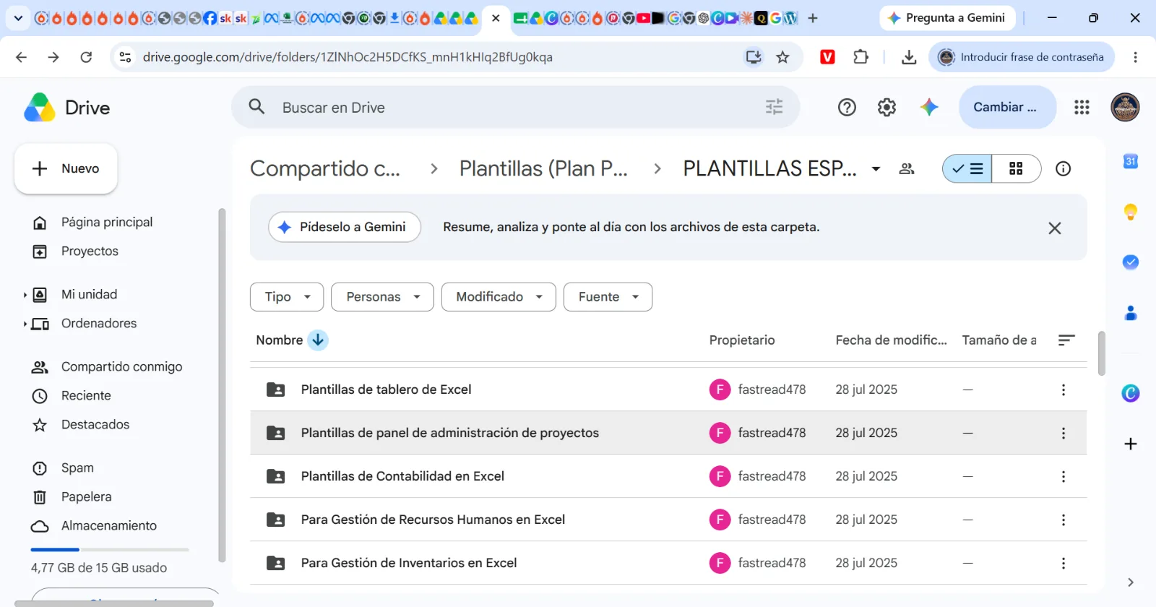The image size is (1156, 607).
Task: Launch Gemini sparkle in Drive header
Action: click(929, 107)
